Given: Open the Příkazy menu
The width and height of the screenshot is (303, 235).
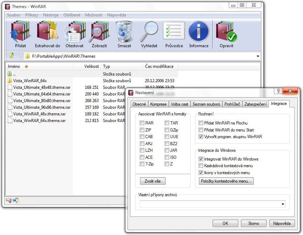Looking at the screenshot, I should pos(32,15).
